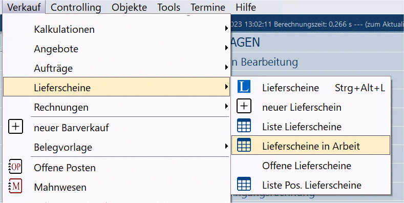The image size is (404, 203).
Task: Click the table icon next to Liste Pos. Lieferscheine
Action: tap(244, 184)
